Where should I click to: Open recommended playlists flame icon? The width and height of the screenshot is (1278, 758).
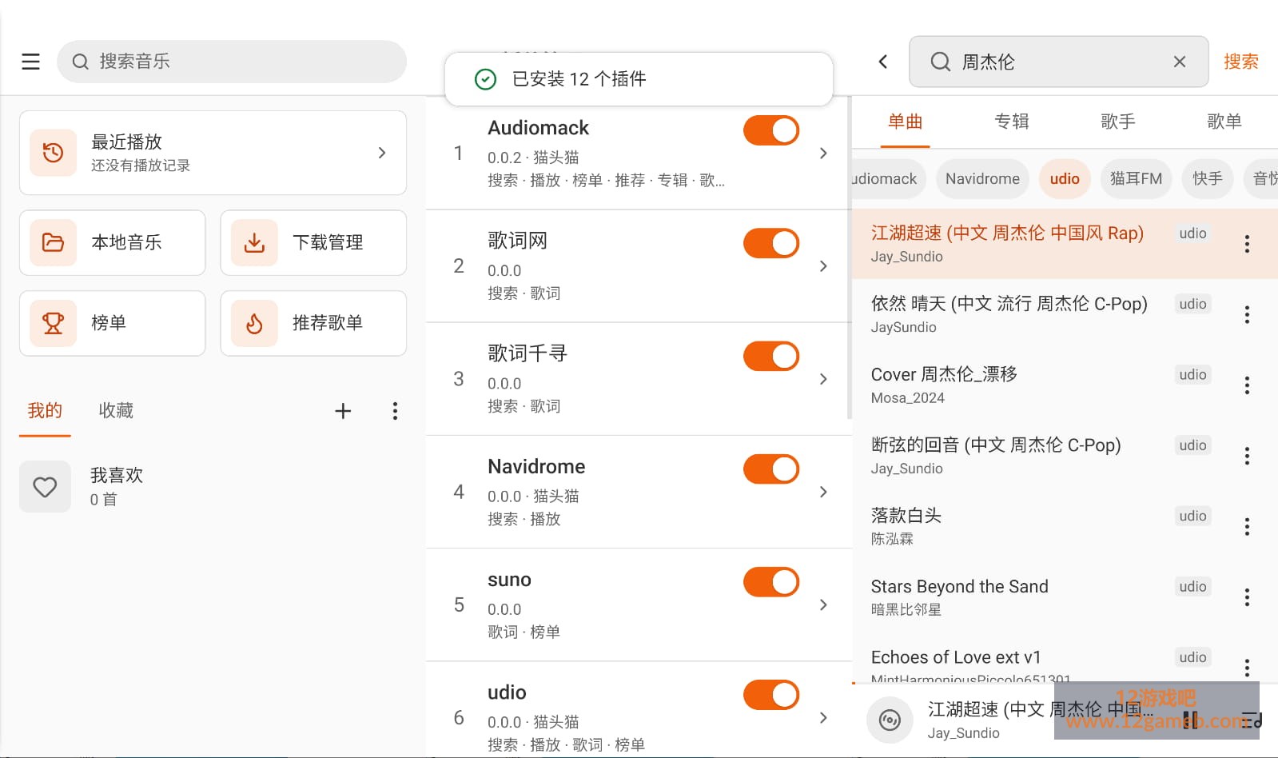254,323
